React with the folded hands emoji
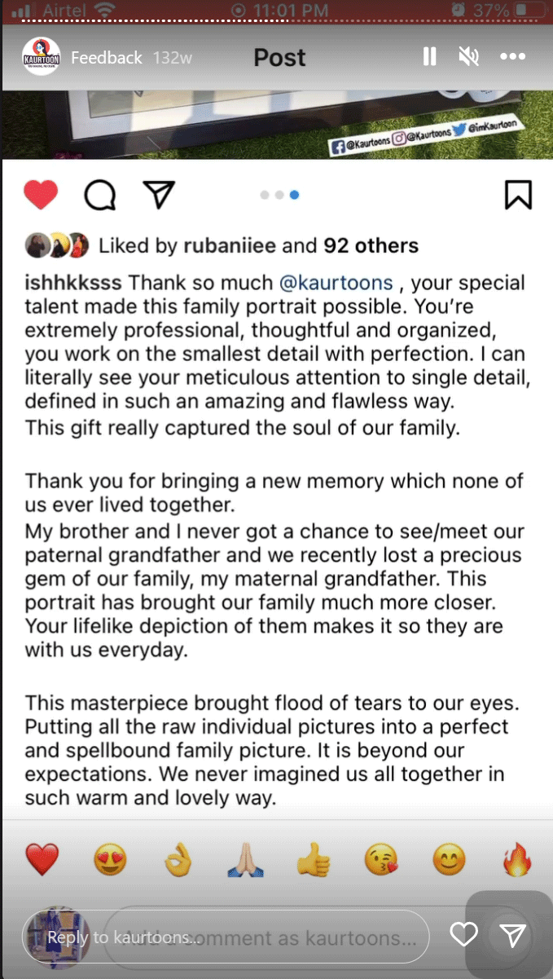This screenshot has height=979, width=553. 245,859
